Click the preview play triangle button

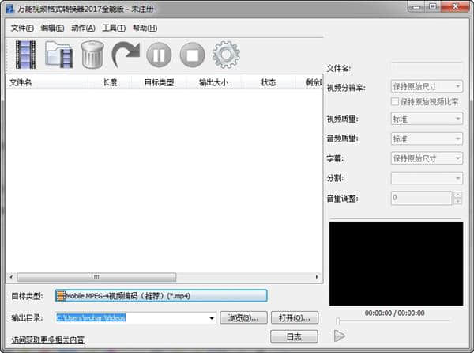click(340, 336)
